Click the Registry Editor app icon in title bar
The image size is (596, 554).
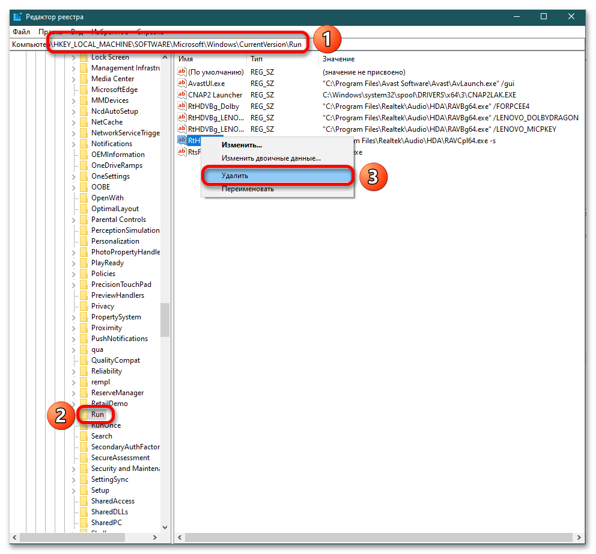(17, 17)
